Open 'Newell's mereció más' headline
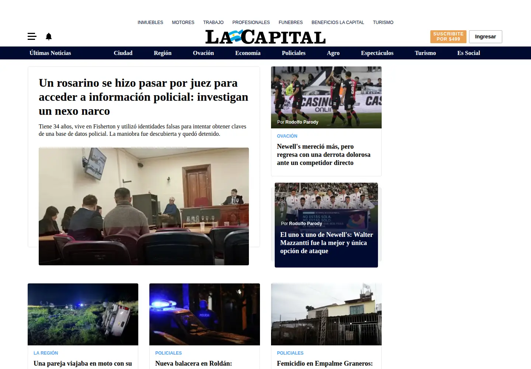 pos(323,155)
